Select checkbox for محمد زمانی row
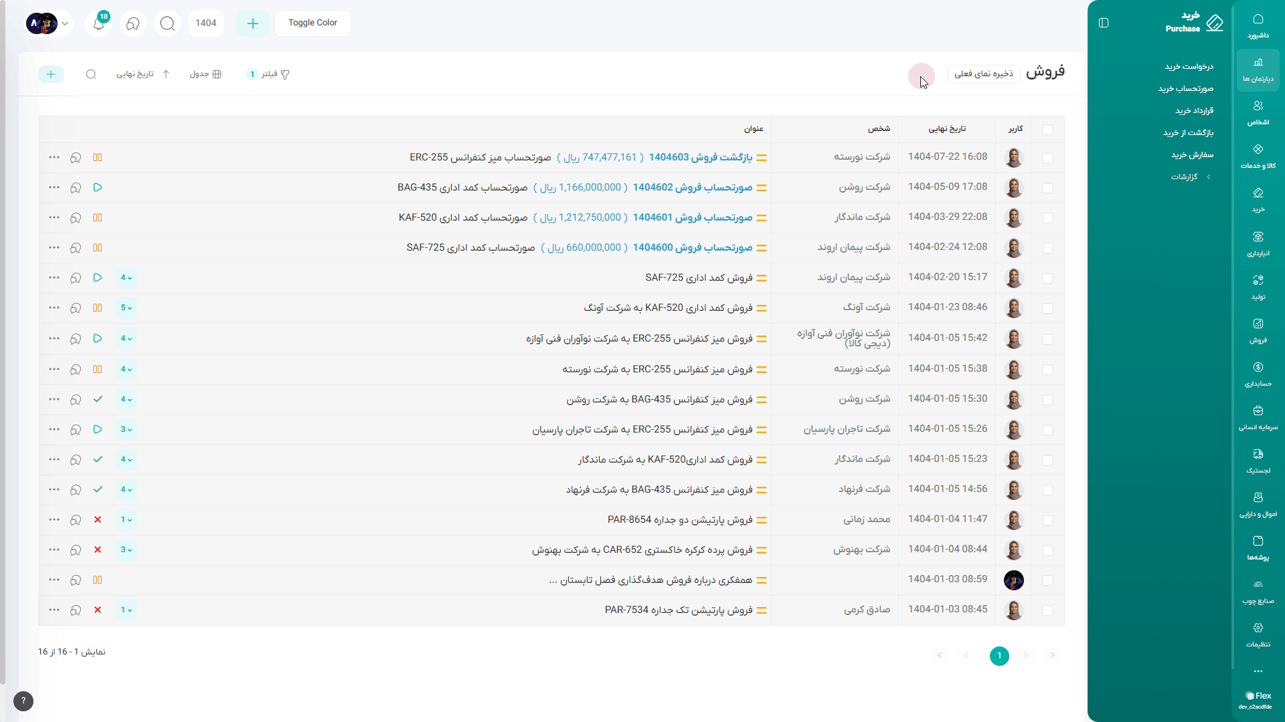 pos(1047,520)
